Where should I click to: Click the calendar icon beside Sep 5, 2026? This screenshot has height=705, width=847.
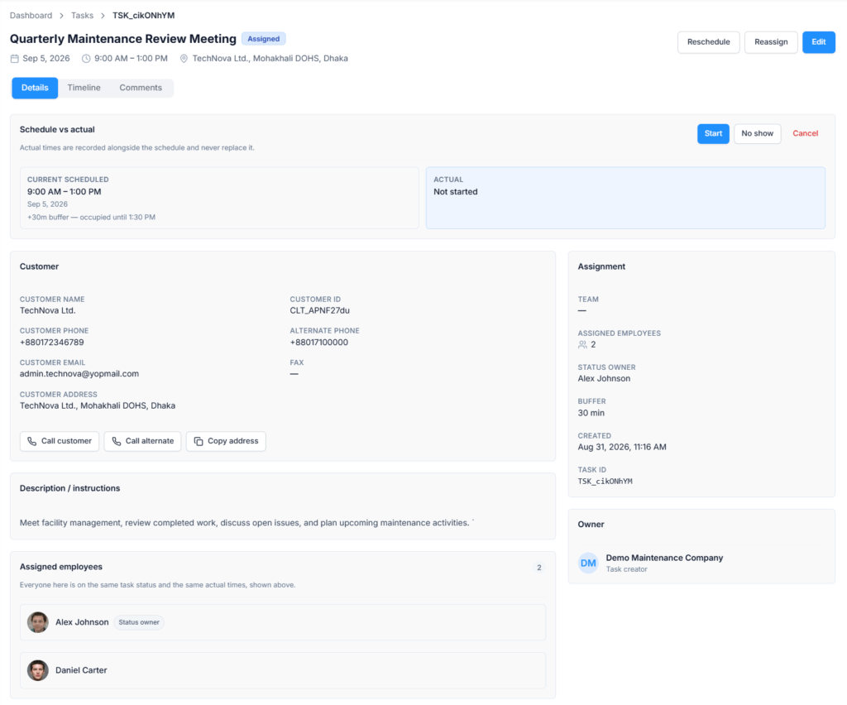[15, 59]
